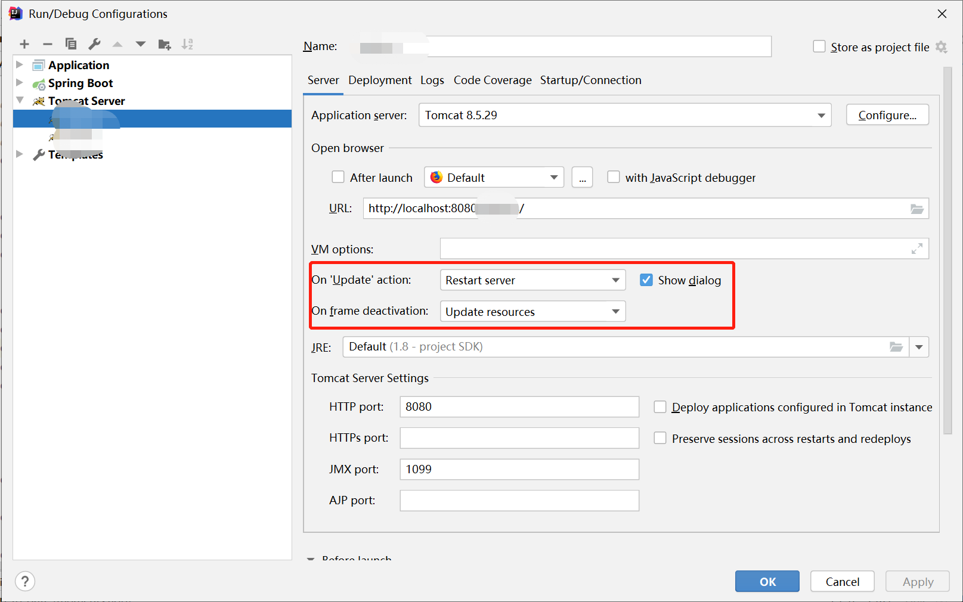Click the vertical scrollbar of settings panel

[948, 250]
